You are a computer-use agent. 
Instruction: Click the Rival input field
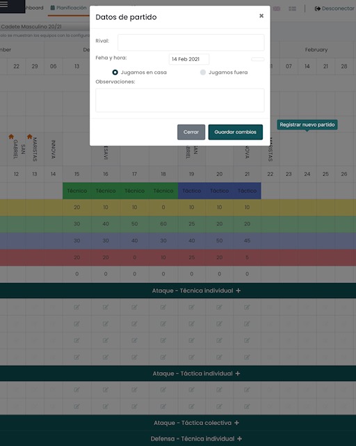(x=191, y=43)
